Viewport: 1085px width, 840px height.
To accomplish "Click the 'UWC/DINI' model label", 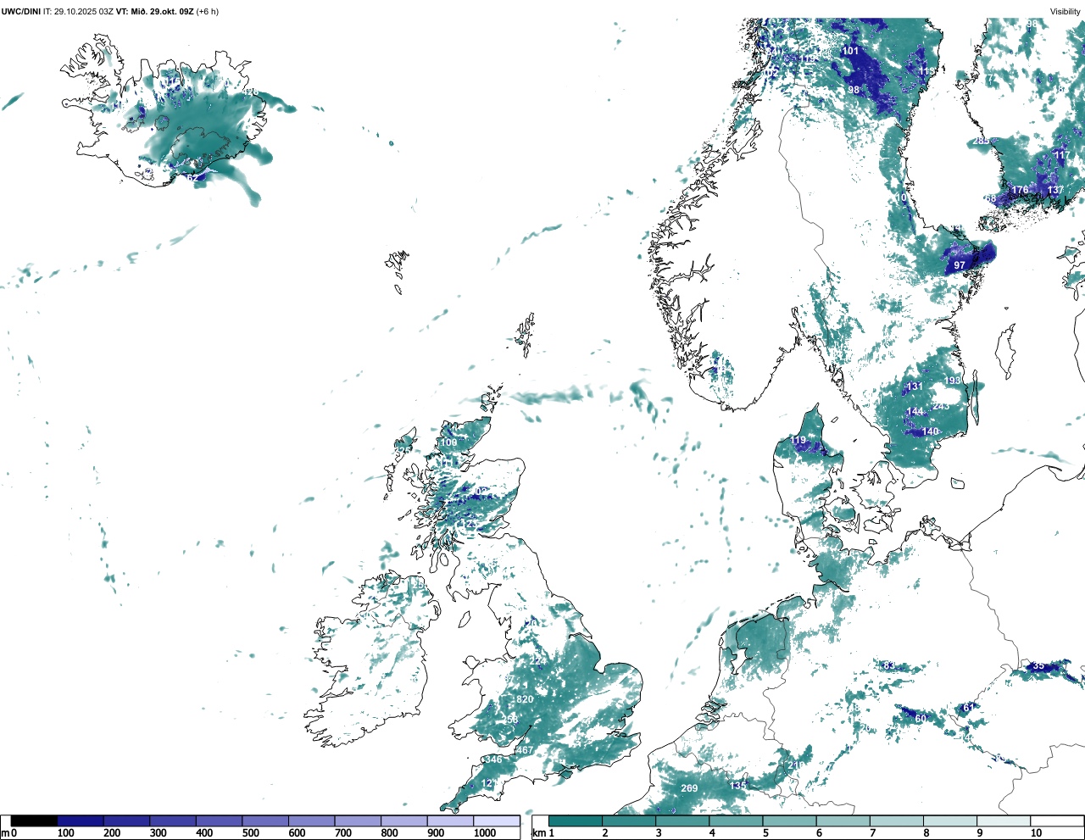I will 21,11.
